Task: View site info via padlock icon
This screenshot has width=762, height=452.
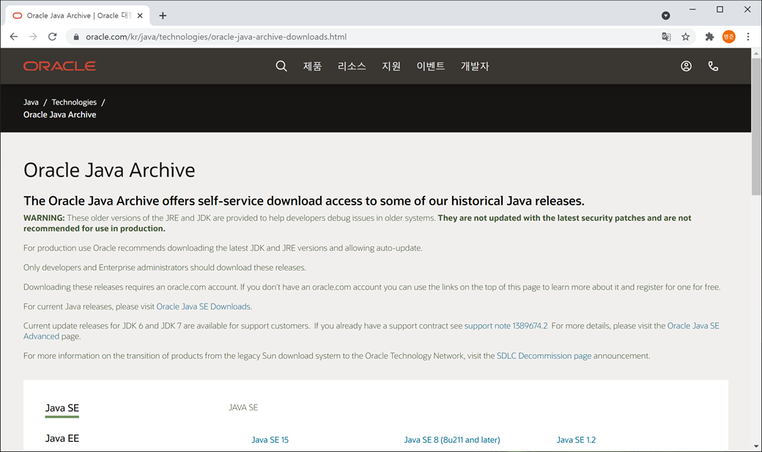Action: coord(75,37)
